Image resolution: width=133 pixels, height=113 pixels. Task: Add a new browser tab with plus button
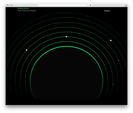126,6
